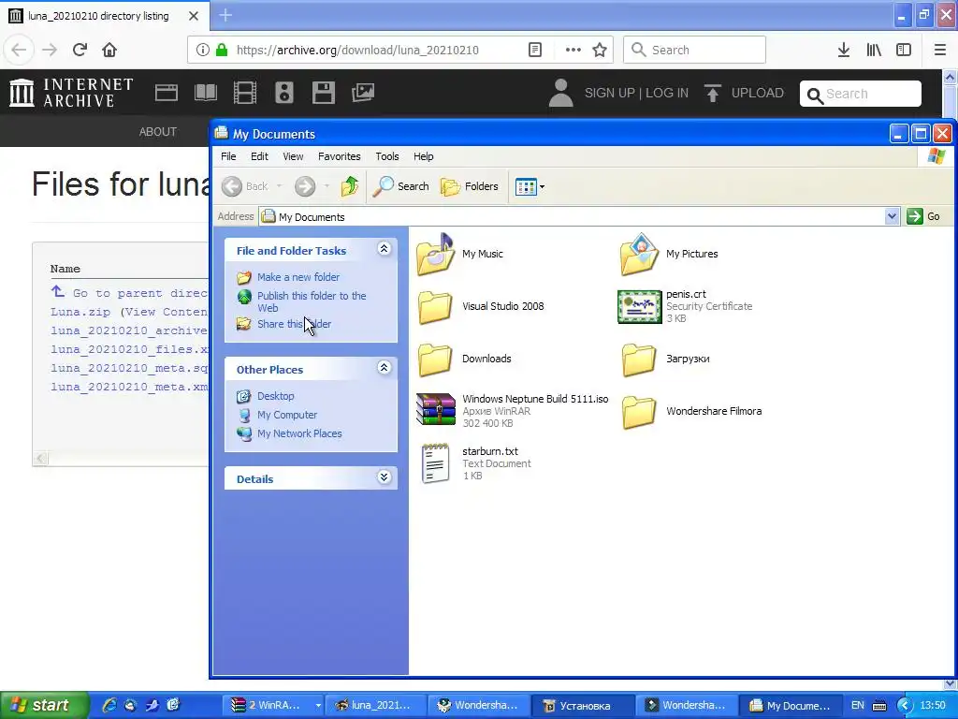Viewport: 958px width, 719px height.
Task: Open the Favorites menu
Action: (339, 156)
